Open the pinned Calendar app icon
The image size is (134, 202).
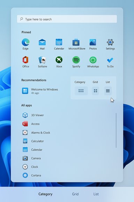point(59,42)
